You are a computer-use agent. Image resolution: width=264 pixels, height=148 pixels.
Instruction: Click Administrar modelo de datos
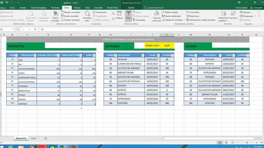point(201,20)
